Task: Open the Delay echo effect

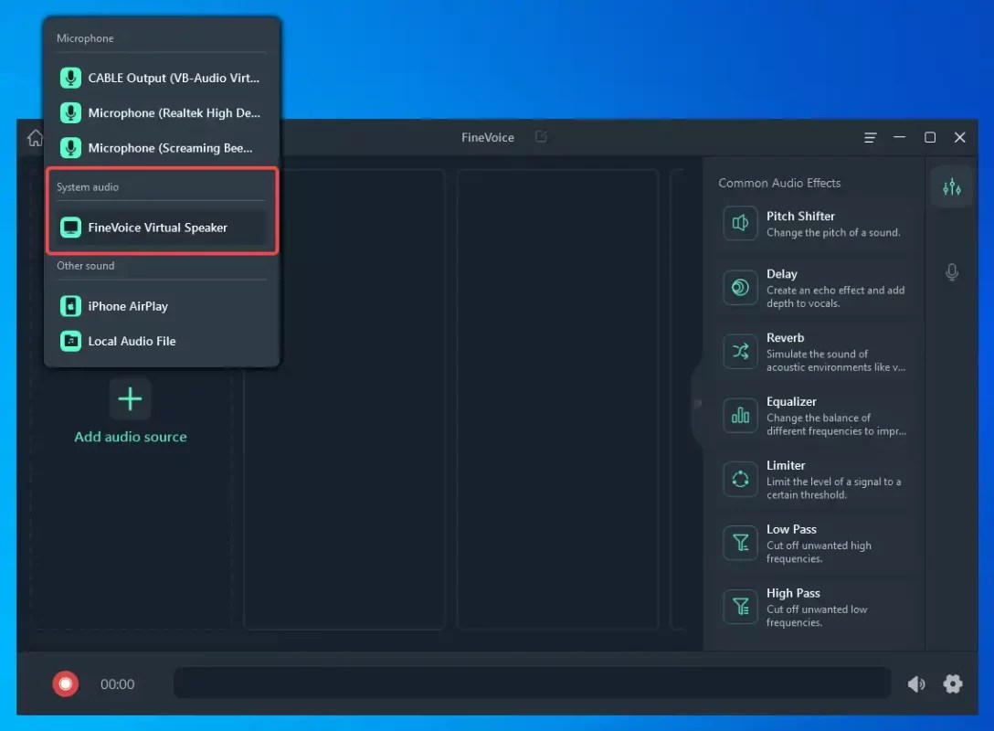Action: point(740,288)
